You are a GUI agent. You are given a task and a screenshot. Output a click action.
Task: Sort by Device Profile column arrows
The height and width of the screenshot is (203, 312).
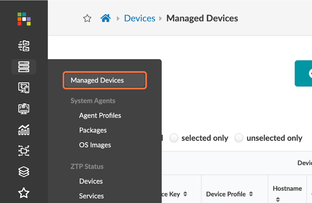251,194
